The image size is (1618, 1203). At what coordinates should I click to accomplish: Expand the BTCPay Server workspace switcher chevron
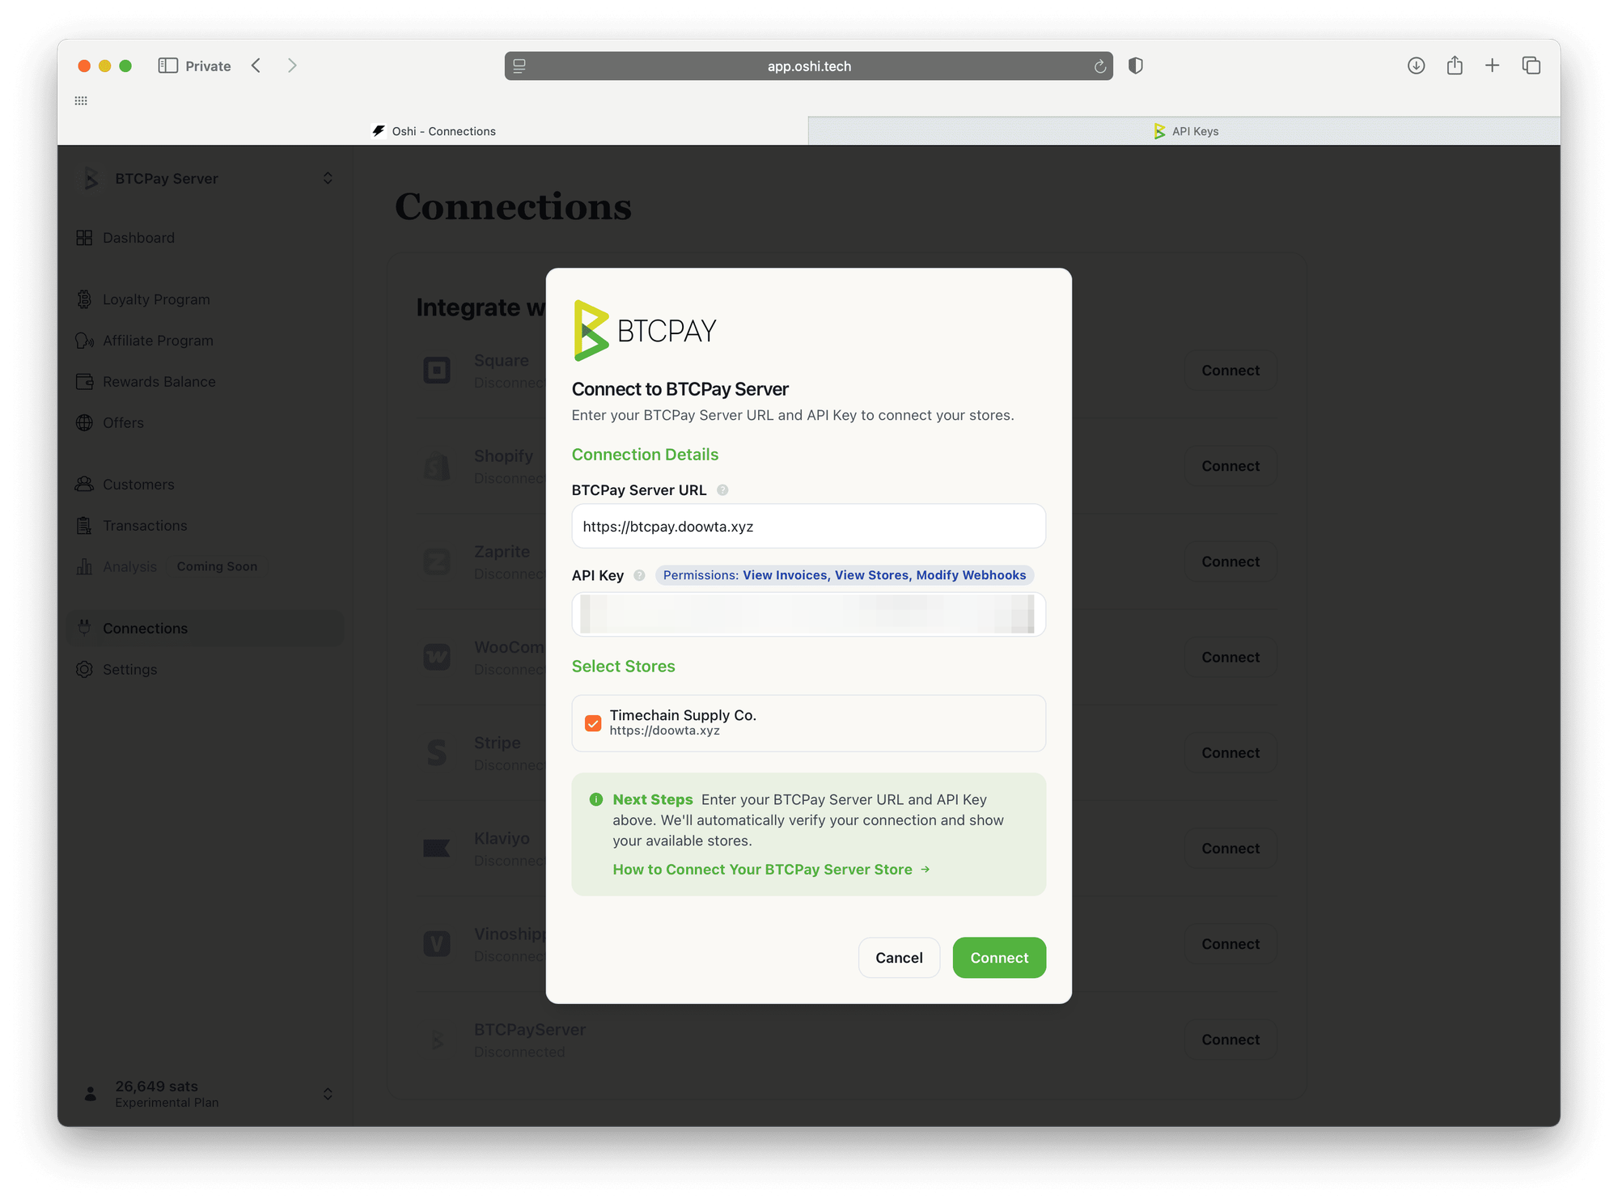[x=328, y=177]
